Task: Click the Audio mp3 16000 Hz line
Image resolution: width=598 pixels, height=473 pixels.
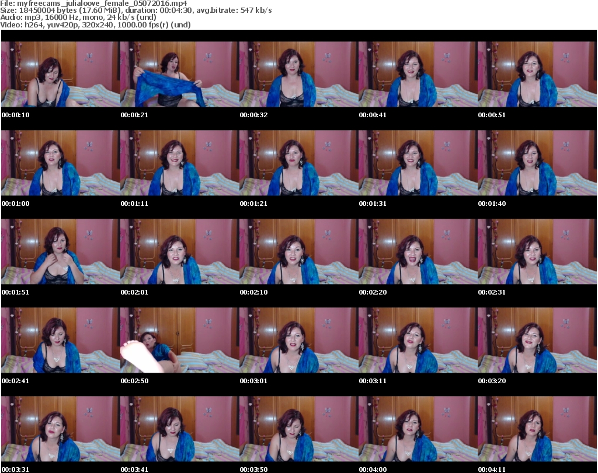Action: tap(78, 17)
